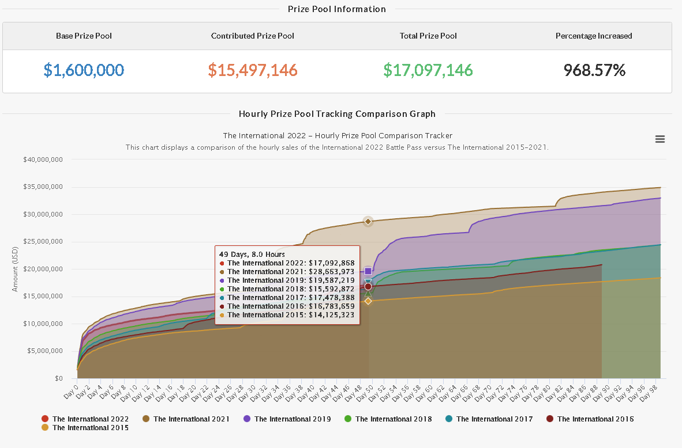Click the chart subtitle about hourly sales comparison
The height and width of the screenshot is (448, 682).
coord(337,147)
